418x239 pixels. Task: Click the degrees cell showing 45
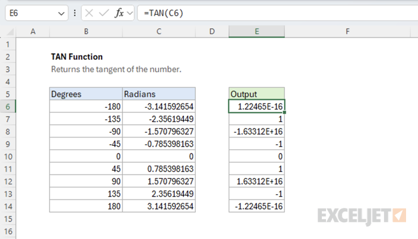coord(86,169)
